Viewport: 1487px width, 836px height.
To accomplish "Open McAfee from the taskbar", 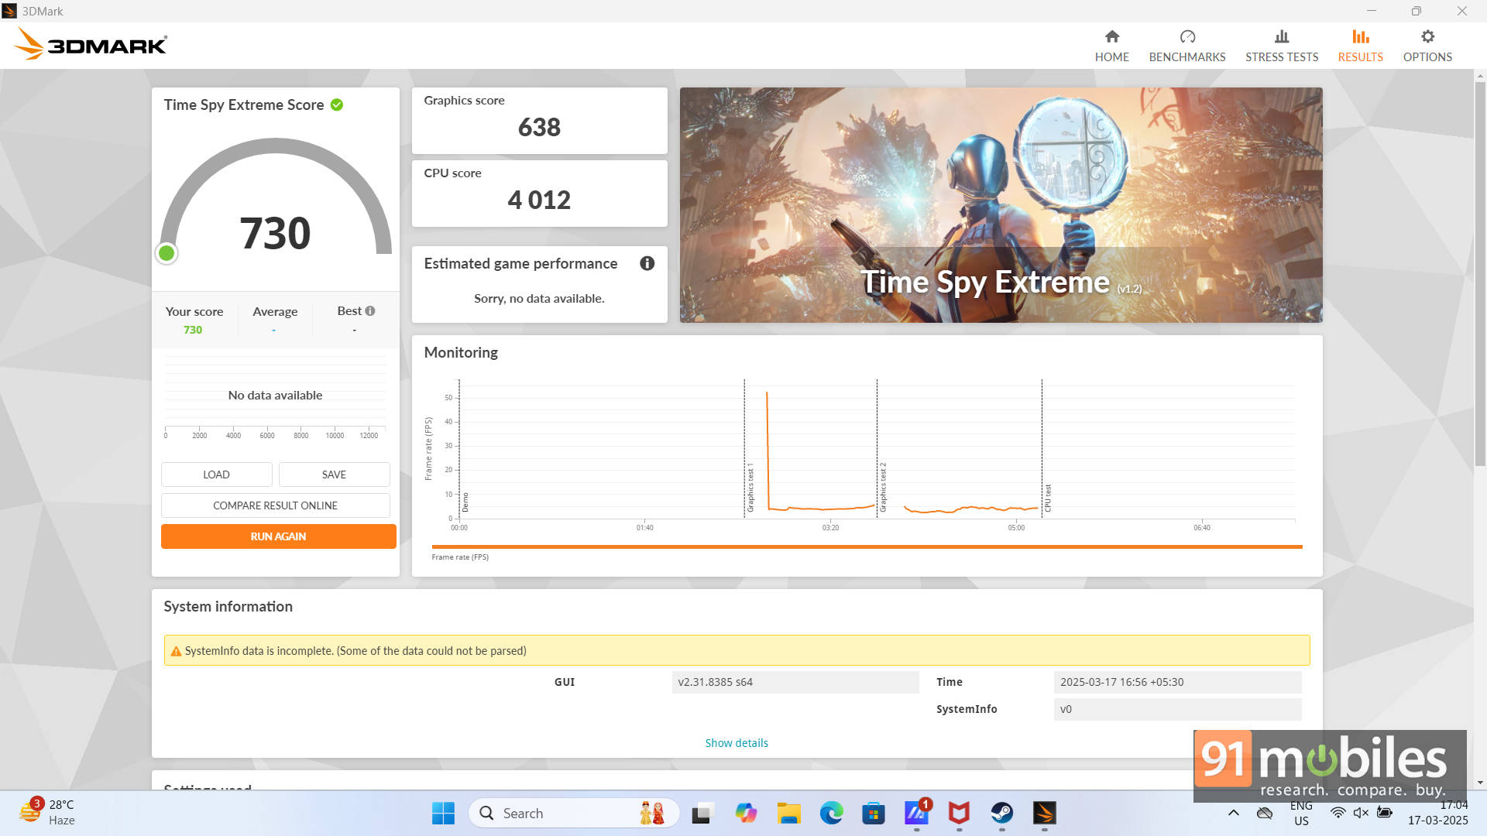I will coord(959,813).
